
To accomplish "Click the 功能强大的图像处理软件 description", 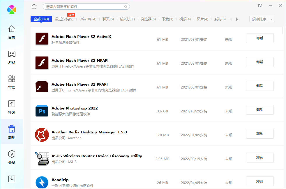I will pyautogui.click(x=71, y=114).
